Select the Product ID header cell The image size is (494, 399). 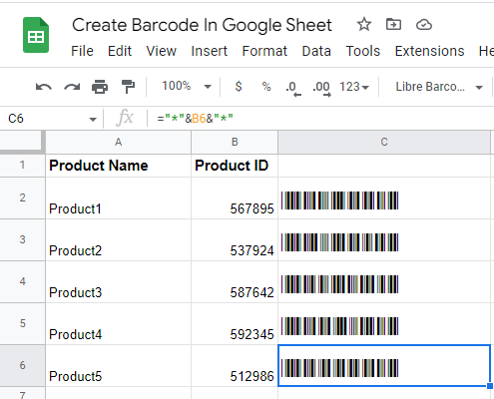coord(235,166)
